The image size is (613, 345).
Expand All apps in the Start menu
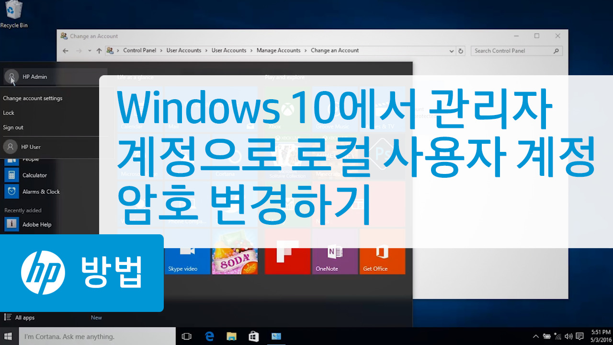(21, 317)
